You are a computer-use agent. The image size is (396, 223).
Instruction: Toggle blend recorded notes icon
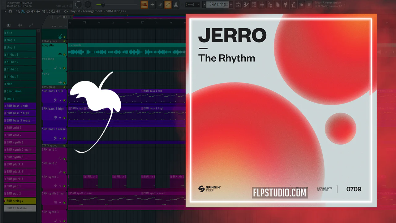click(160, 4)
